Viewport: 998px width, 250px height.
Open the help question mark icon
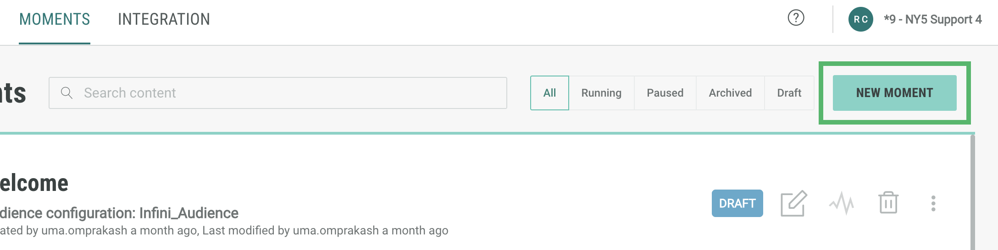click(x=796, y=18)
